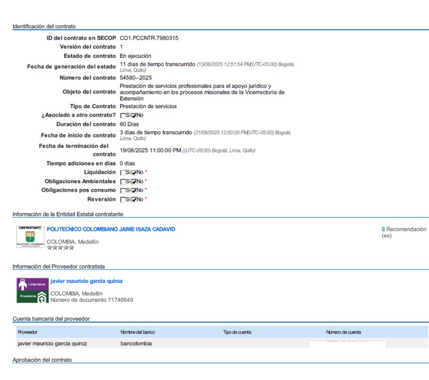
Task: Click the green Proveedores house icon
Action: point(42,297)
